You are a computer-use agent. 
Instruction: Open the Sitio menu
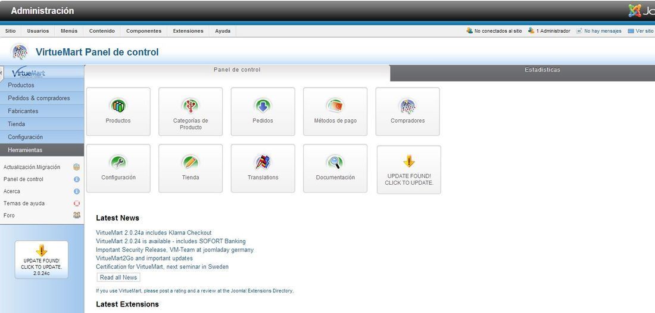pyautogui.click(x=11, y=31)
